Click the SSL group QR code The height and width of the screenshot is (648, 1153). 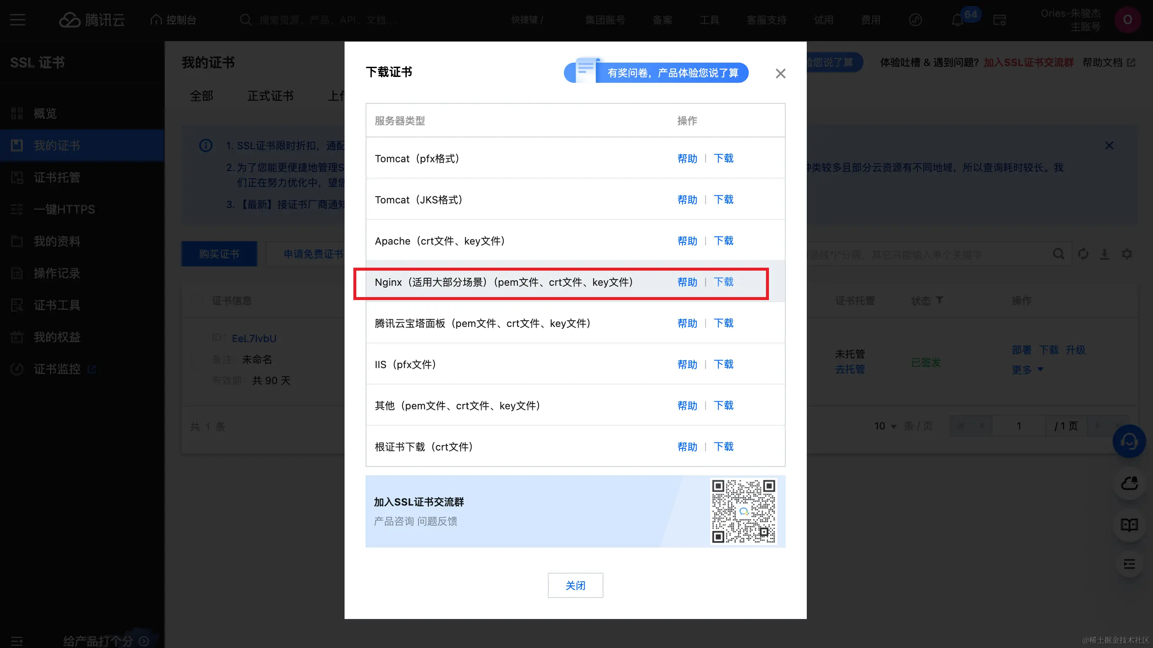[x=743, y=511]
